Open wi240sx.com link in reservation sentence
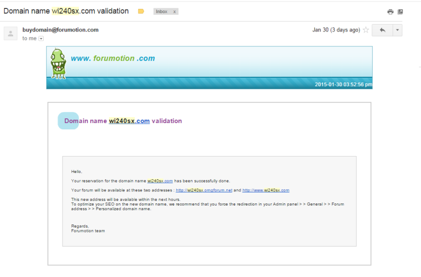This screenshot has width=421, height=277. coord(160,181)
